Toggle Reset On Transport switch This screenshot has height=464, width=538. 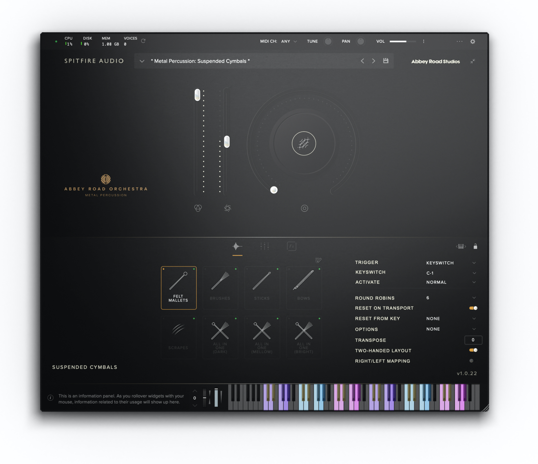[x=473, y=308]
